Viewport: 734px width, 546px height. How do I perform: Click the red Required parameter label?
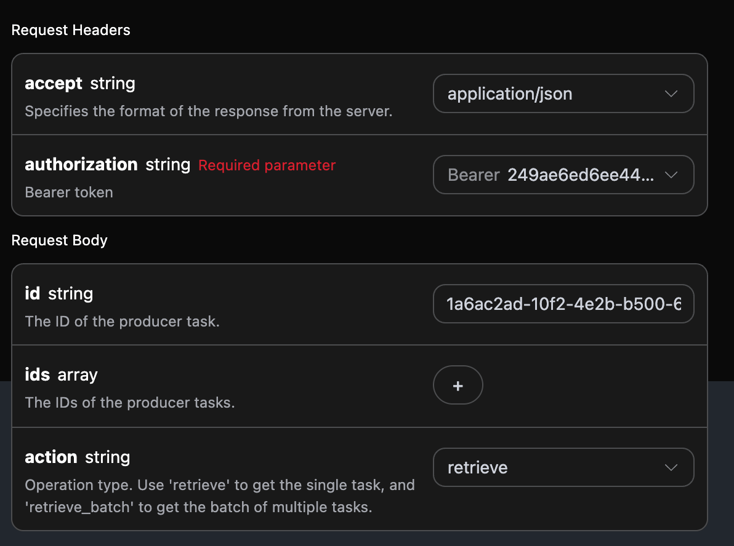pyautogui.click(x=267, y=165)
